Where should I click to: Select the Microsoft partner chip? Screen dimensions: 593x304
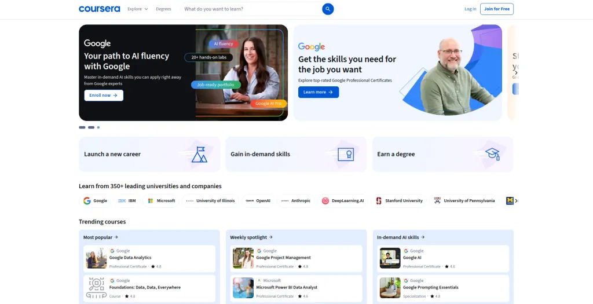(161, 201)
